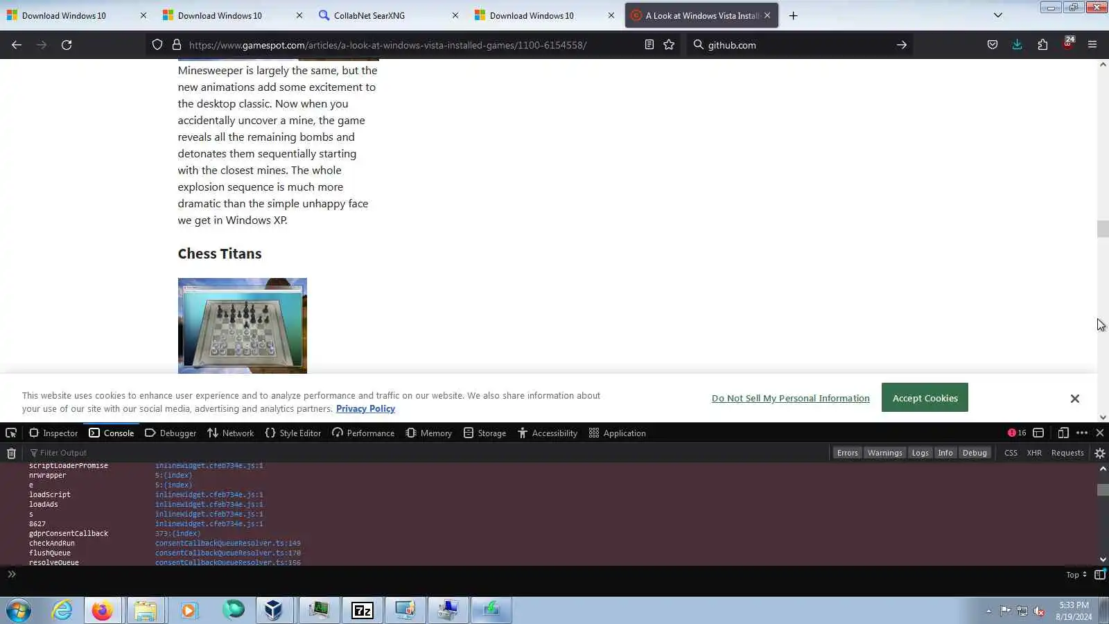Switch to the Debugger panel
This screenshot has height=624, width=1109.
tap(171, 433)
